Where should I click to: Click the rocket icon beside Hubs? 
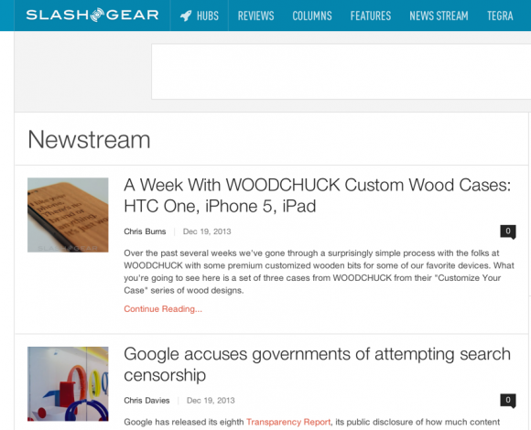pos(186,16)
